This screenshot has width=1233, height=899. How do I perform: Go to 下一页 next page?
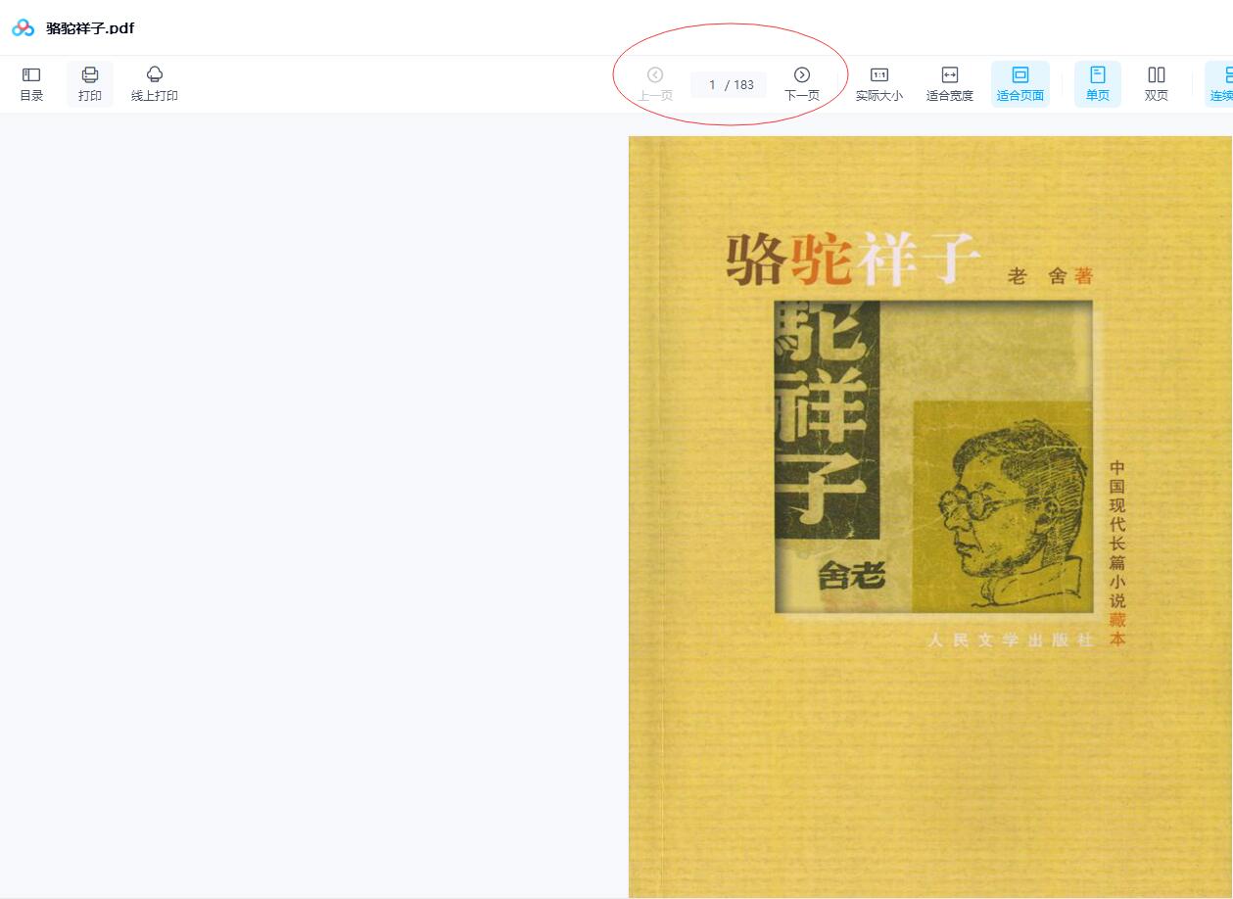tap(802, 84)
